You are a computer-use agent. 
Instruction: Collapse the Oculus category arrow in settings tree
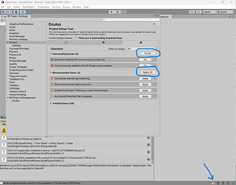pyautogui.click(x=8, y=42)
